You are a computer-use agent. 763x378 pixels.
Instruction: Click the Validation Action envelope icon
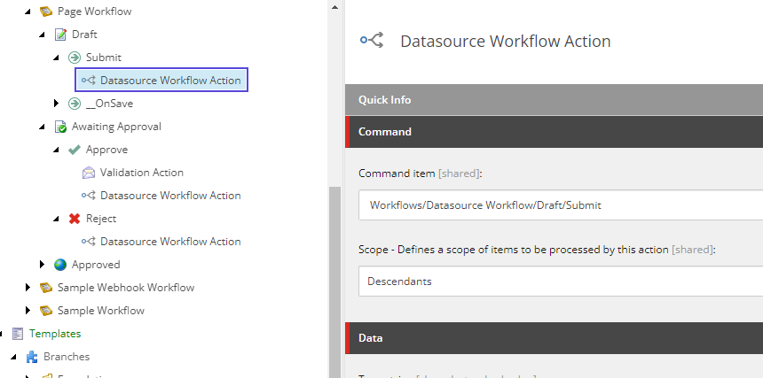click(x=89, y=173)
